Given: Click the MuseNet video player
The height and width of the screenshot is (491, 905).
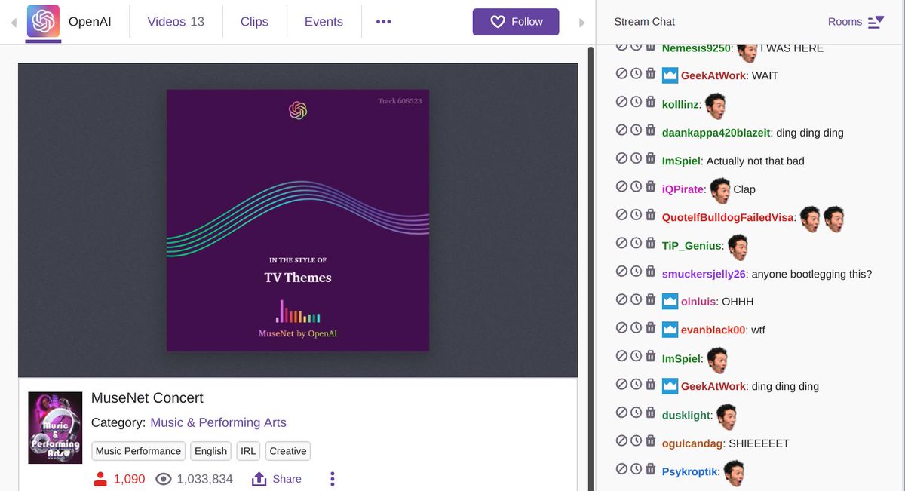Looking at the screenshot, I should click(298, 220).
